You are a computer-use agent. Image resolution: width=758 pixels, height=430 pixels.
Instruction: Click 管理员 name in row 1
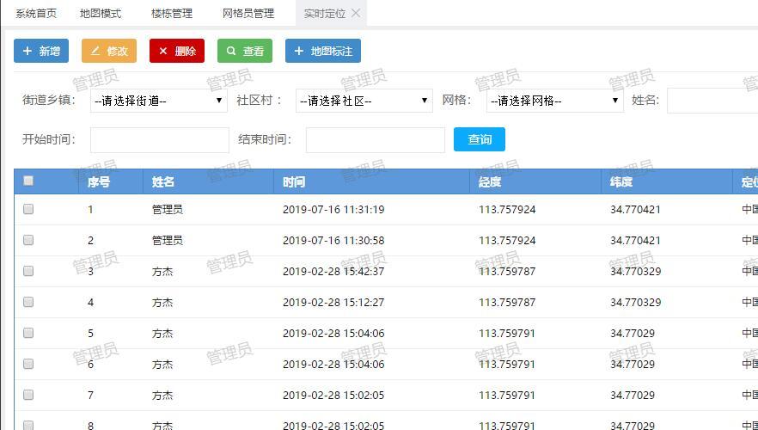(x=168, y=210)
